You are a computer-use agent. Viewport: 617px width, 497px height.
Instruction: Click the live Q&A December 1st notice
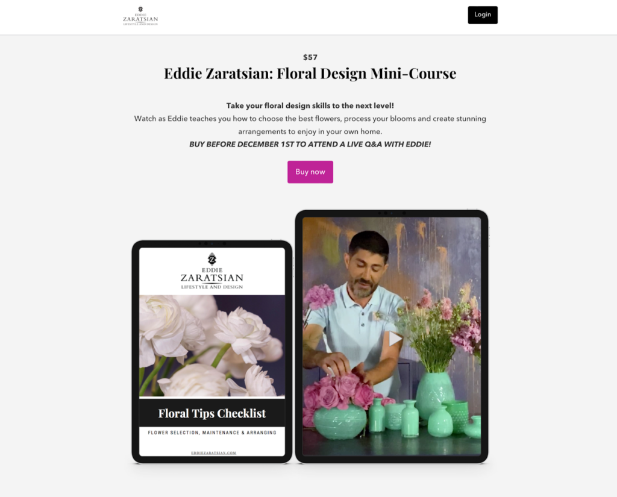click(x=310, y=145)
